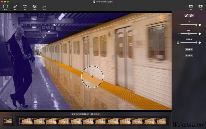Expand the purple arrow beside the still frame

click(x=14, y=121)
